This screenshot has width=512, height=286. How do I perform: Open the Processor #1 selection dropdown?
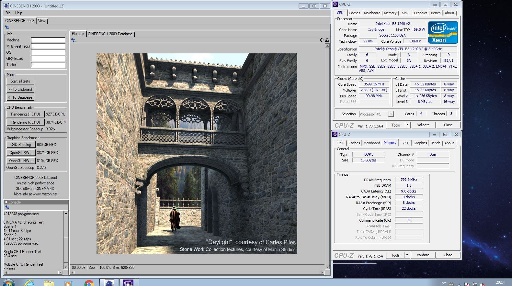(x=391, y=114)
